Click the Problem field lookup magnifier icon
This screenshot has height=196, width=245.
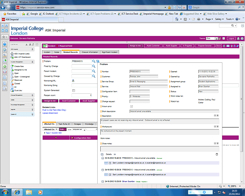pyautogui.click(x=94, y=61)
